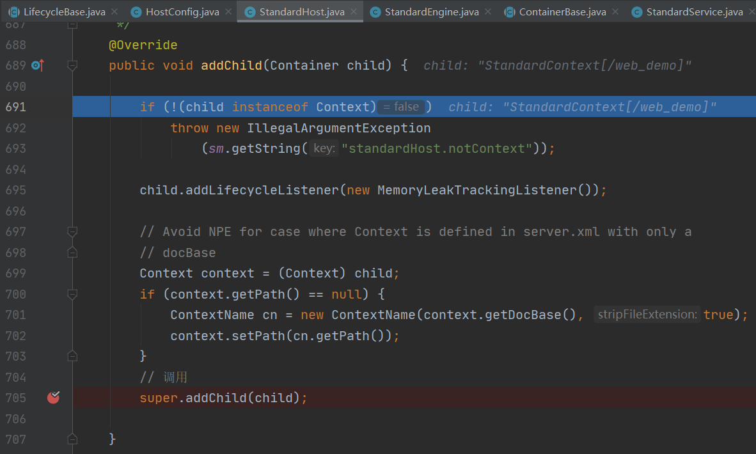Image resolution: width=756 pixels, height=454 pixels.
Task: Collapse the javadoc fold at the top line
Action: coord(72,24)
